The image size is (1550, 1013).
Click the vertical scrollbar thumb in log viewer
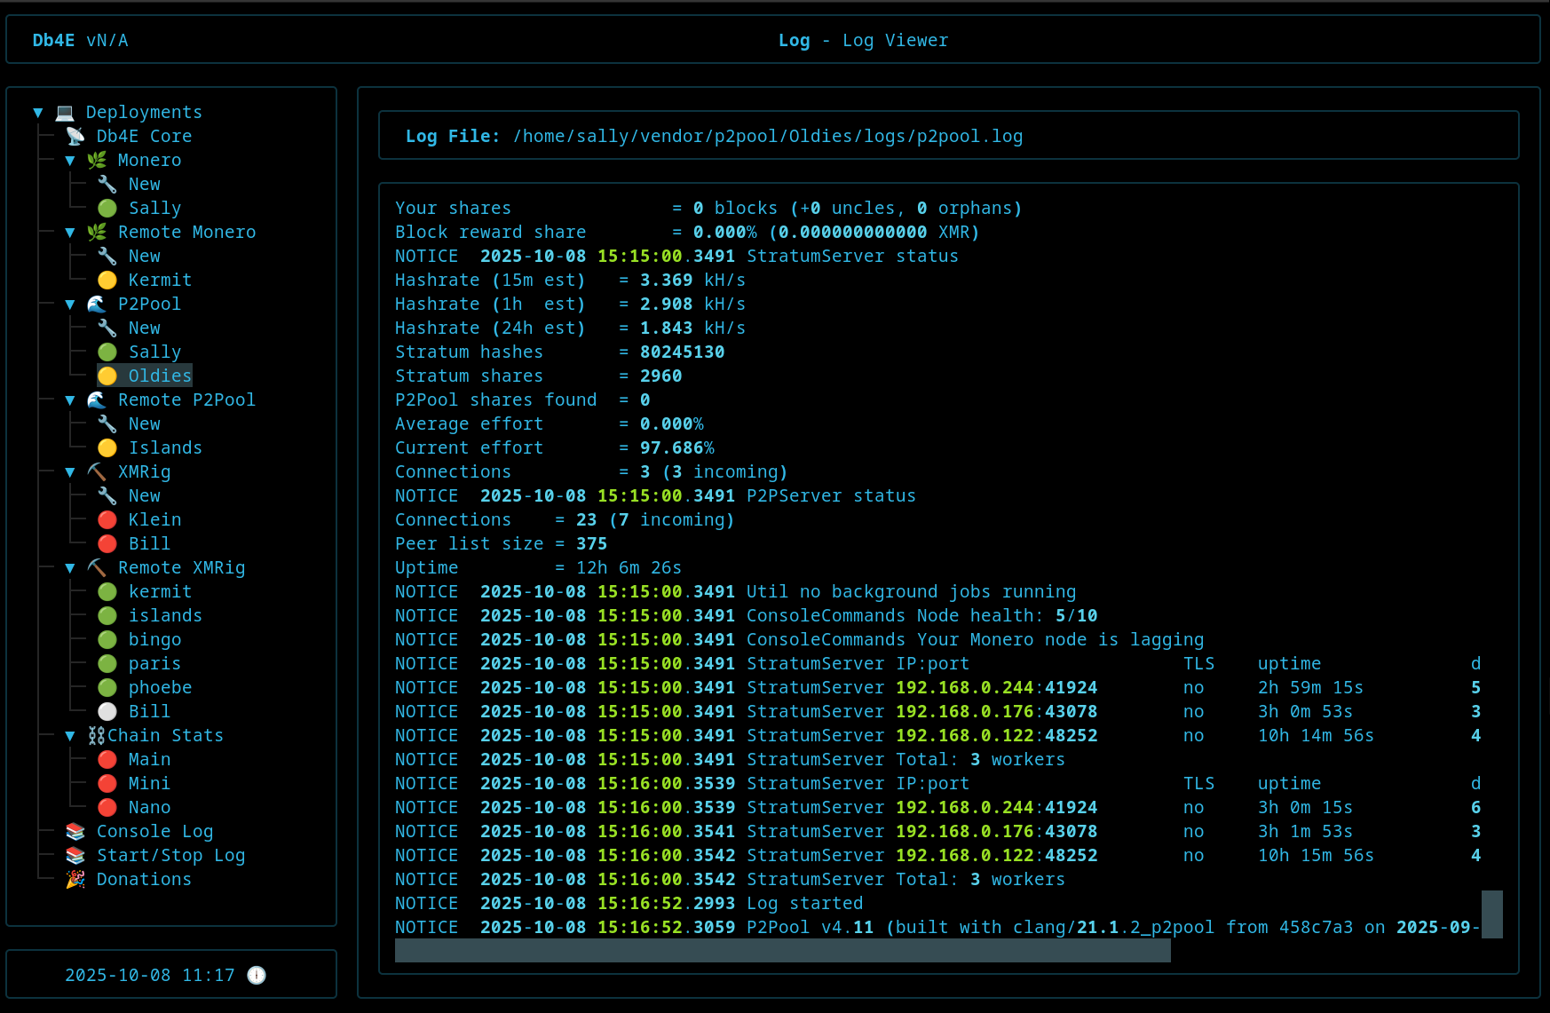(1491, 914)
